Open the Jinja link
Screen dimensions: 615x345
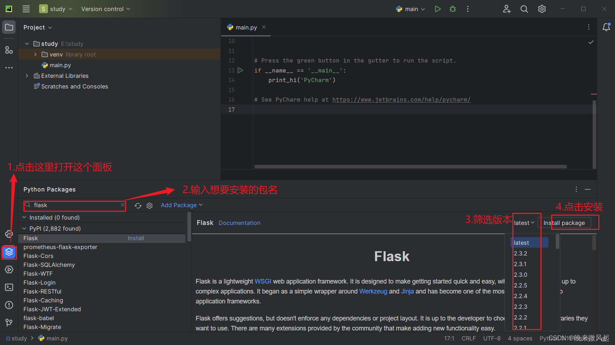tap(407, 291)
